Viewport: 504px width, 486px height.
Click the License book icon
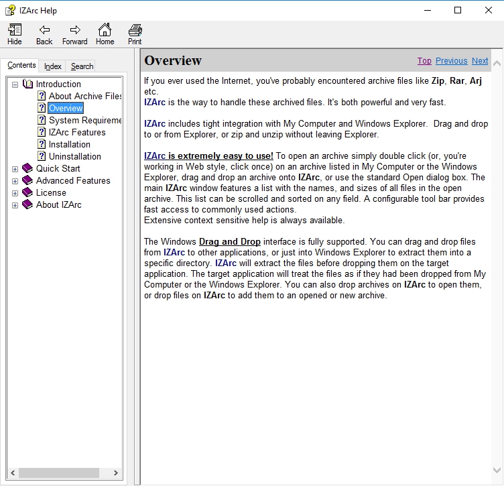27,192
